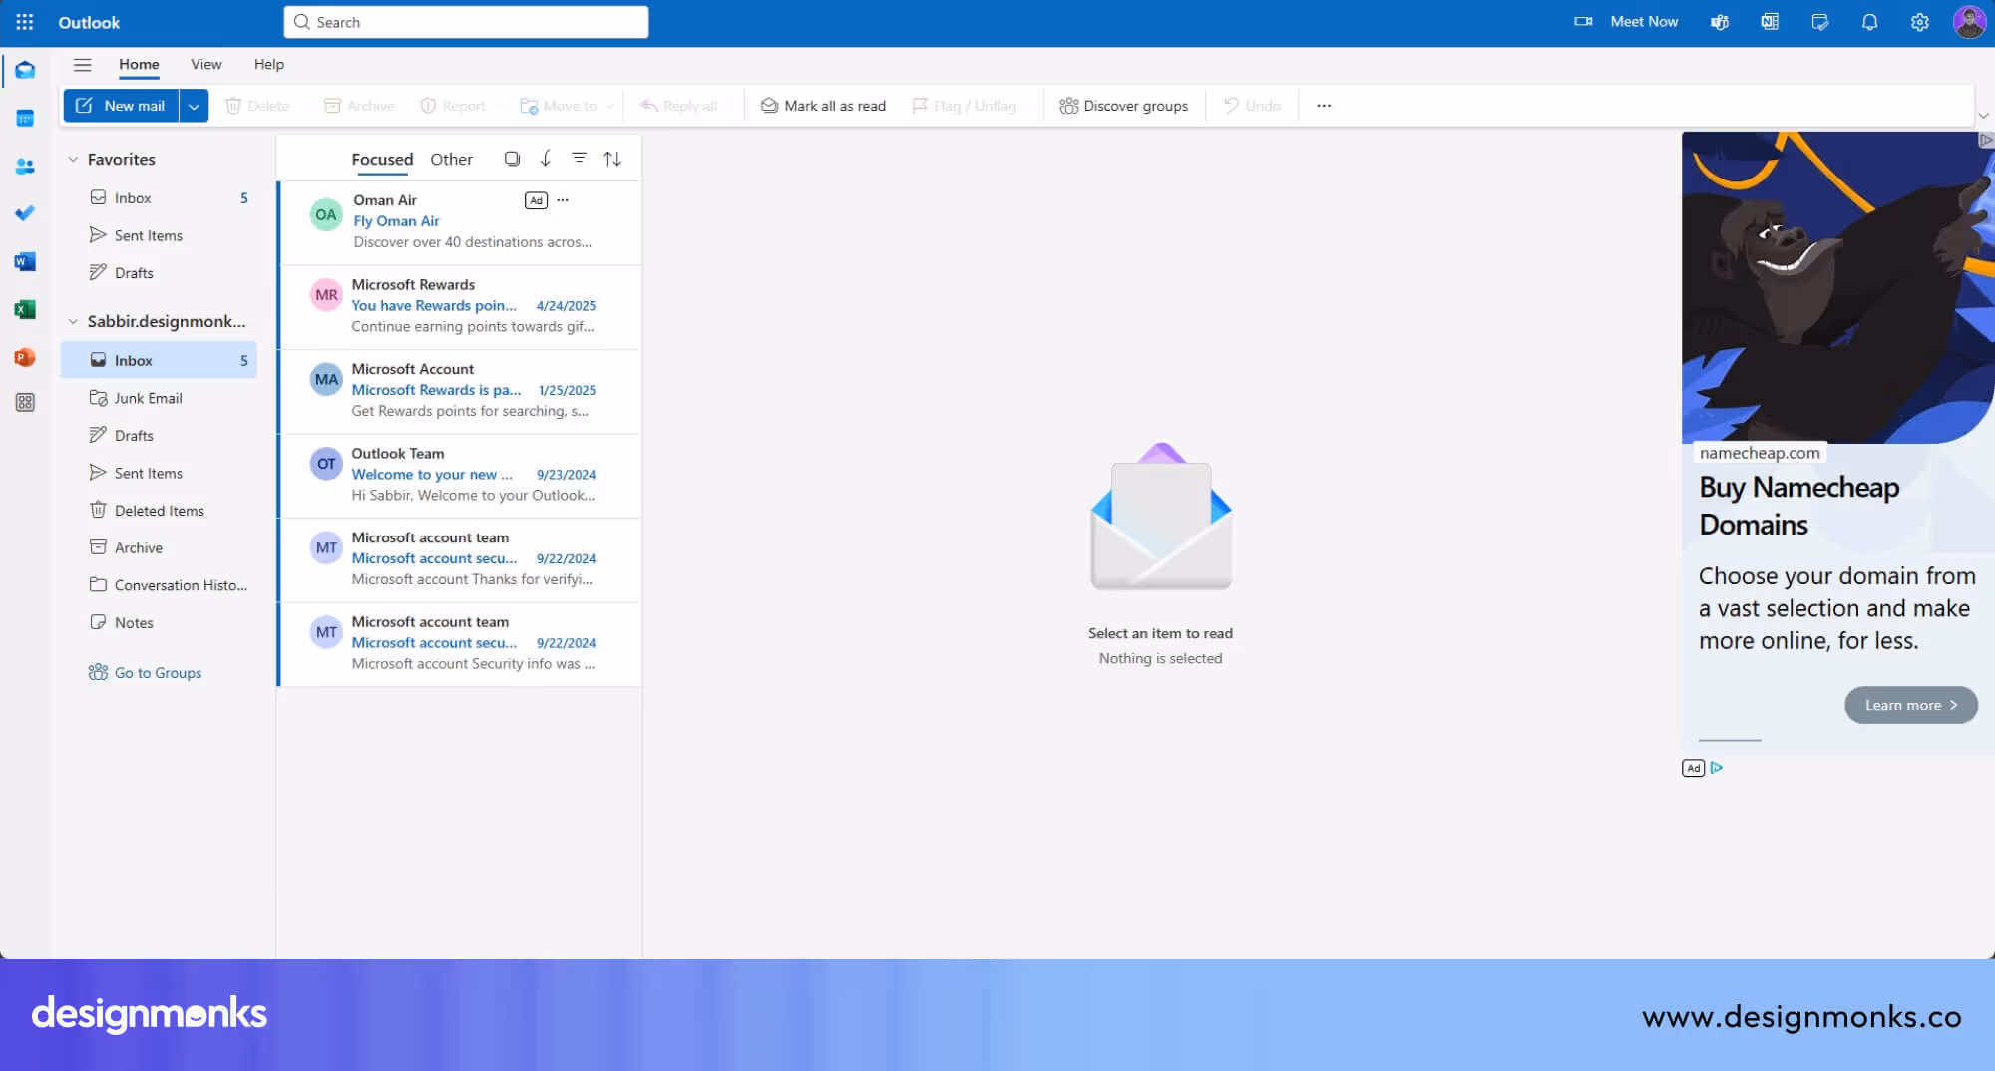This screenshot has width=1995, height=1071.
Task: Open the Oman Air sponsored message
Action: [461, 221]
